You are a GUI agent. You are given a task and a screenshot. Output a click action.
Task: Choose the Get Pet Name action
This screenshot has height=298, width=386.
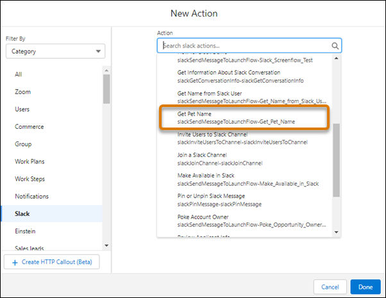245,118
